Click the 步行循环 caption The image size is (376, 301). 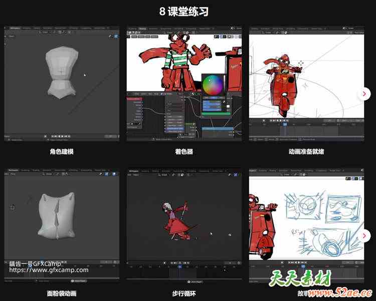pyautogui.click(x=184, y=293)
